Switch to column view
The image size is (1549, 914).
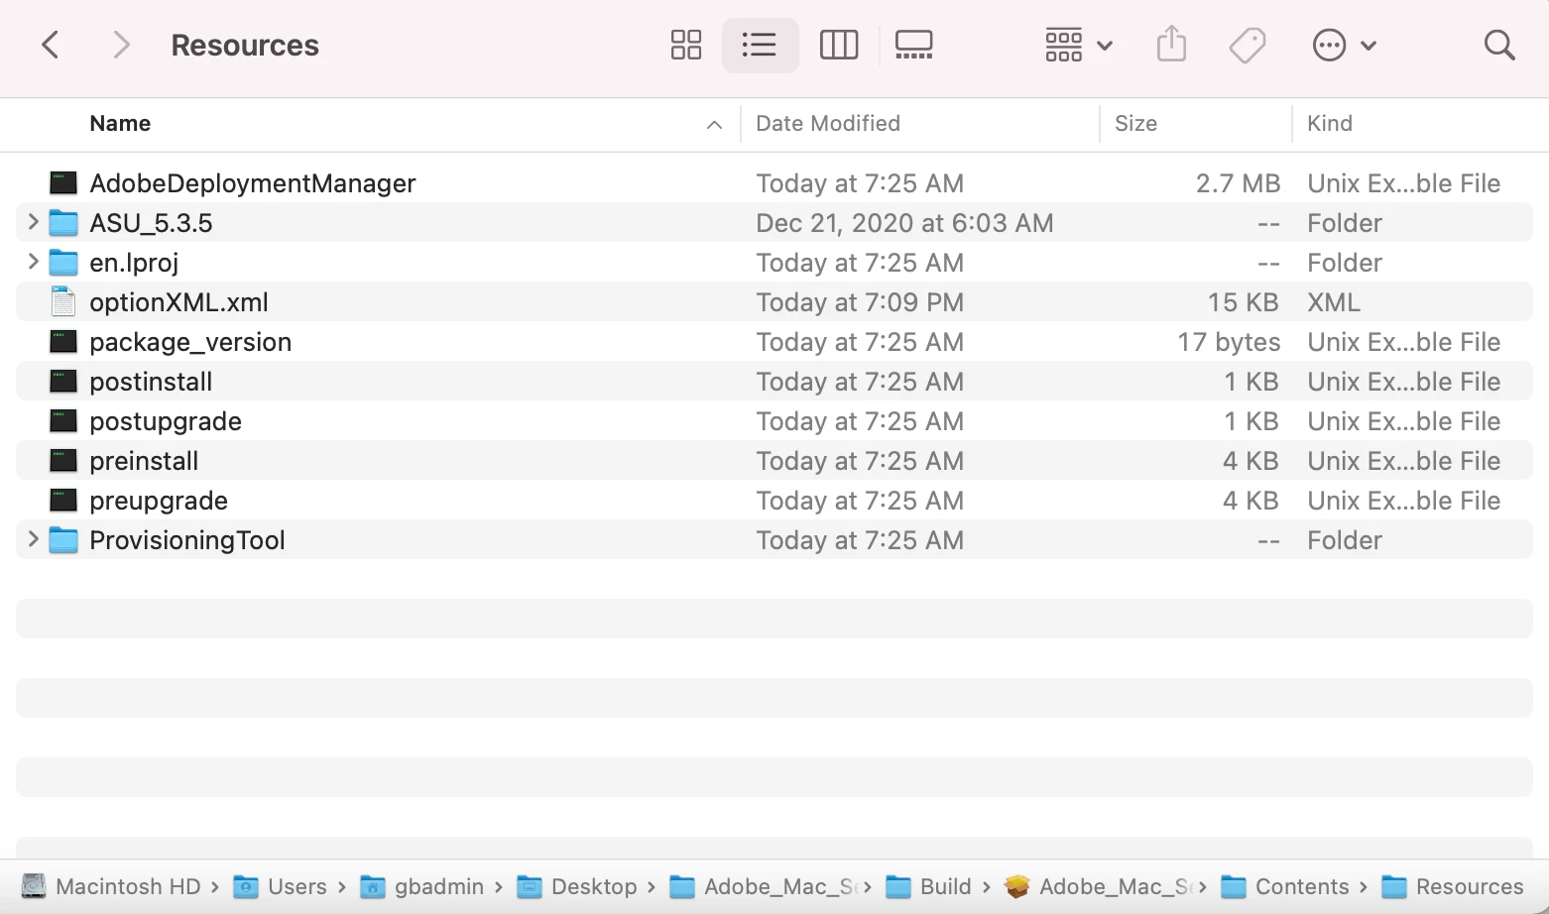tap(839, 45)
